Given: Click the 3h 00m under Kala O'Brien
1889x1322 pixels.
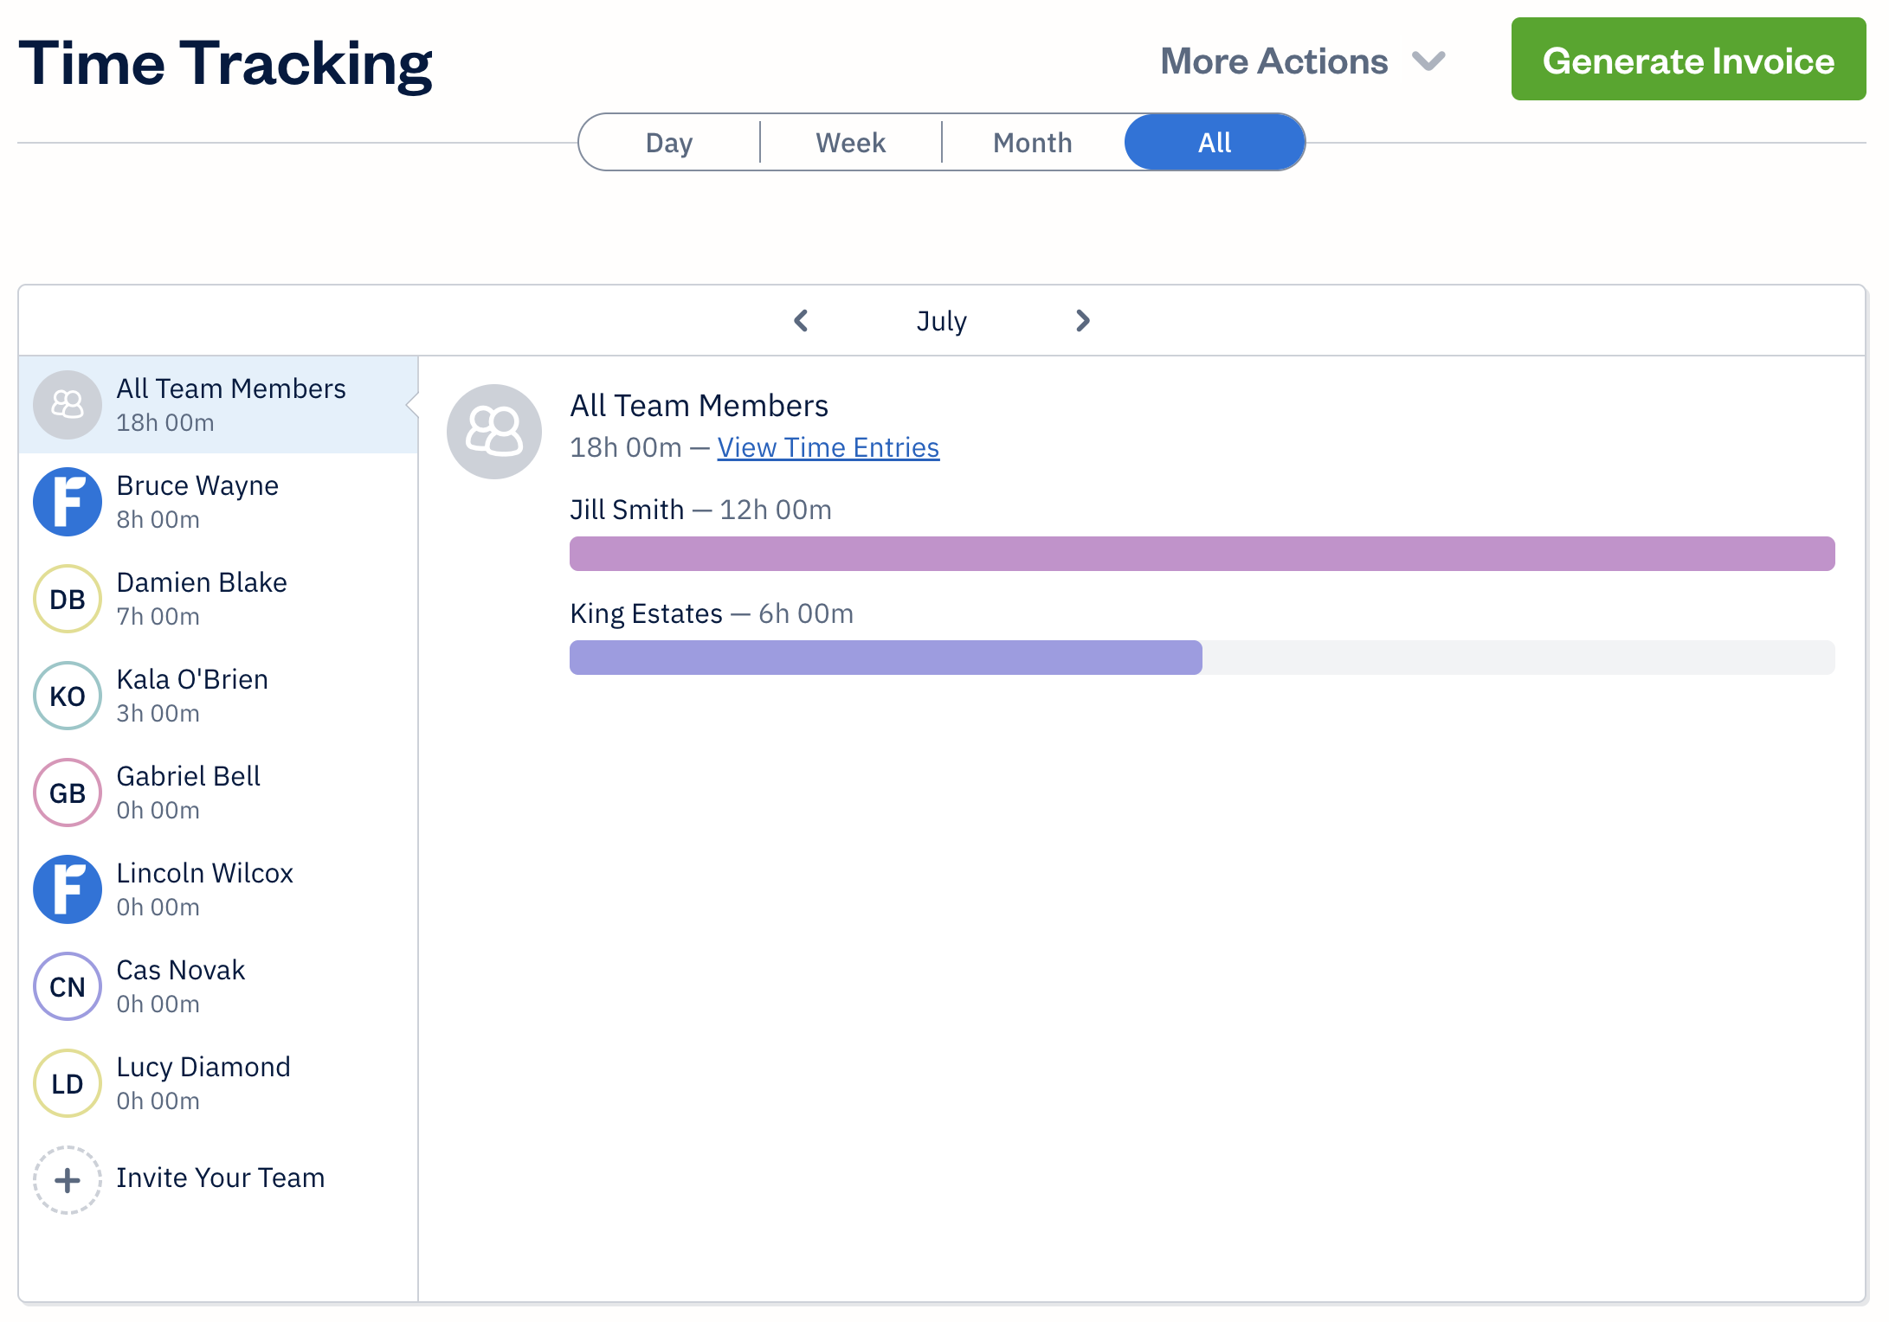Looking at the screenshot, I should [158, 713].
